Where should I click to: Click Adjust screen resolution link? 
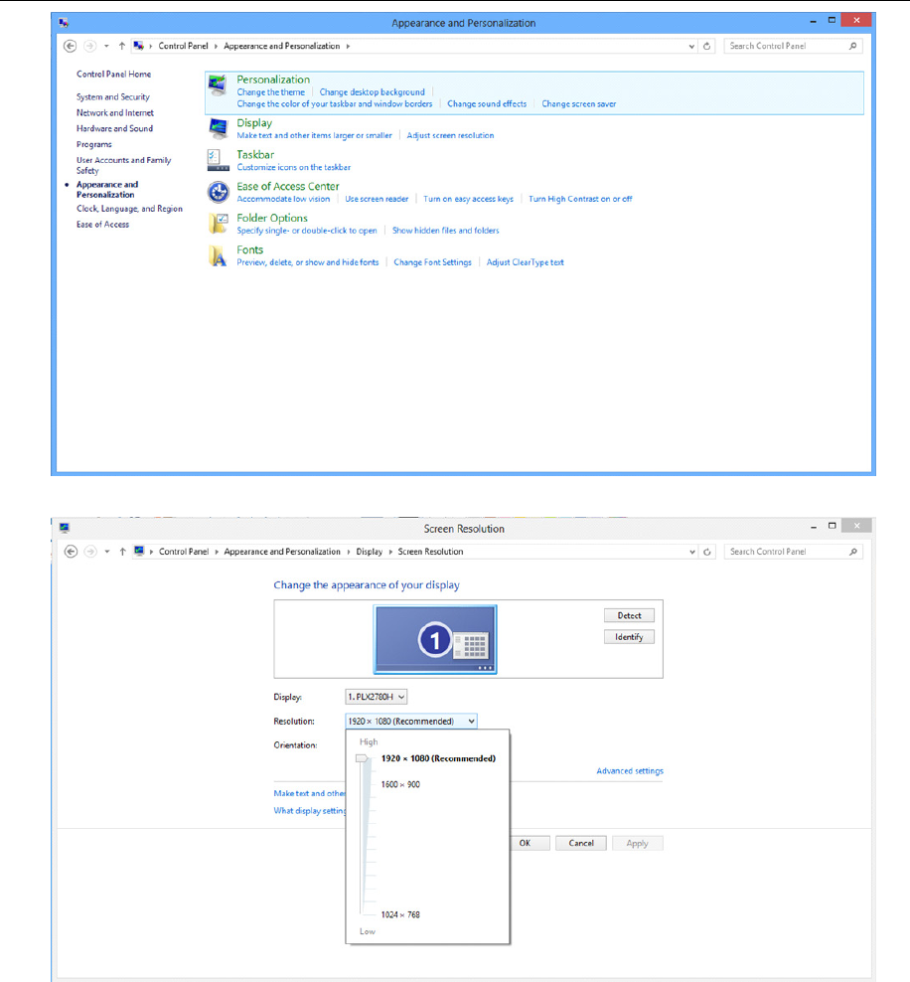pyautogui.click(x=450, y=135)
